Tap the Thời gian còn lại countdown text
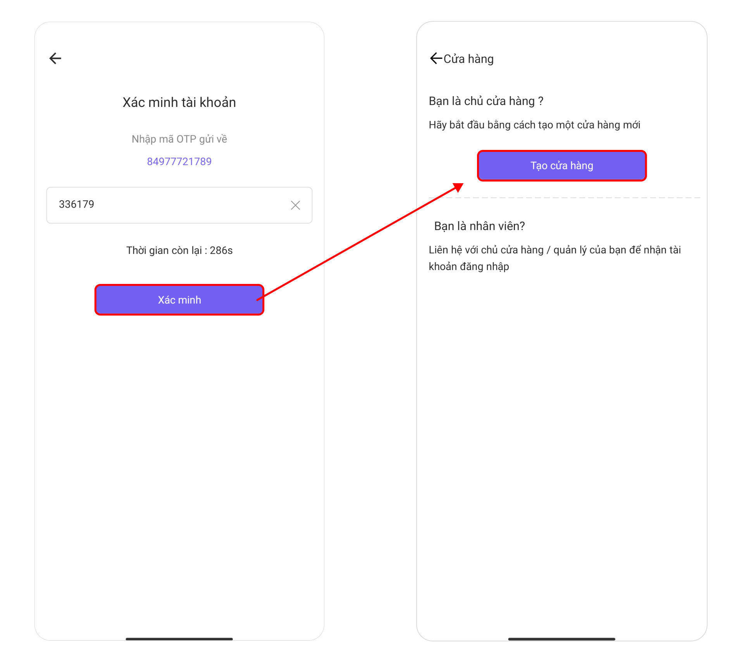 click(x=179, y=250)
